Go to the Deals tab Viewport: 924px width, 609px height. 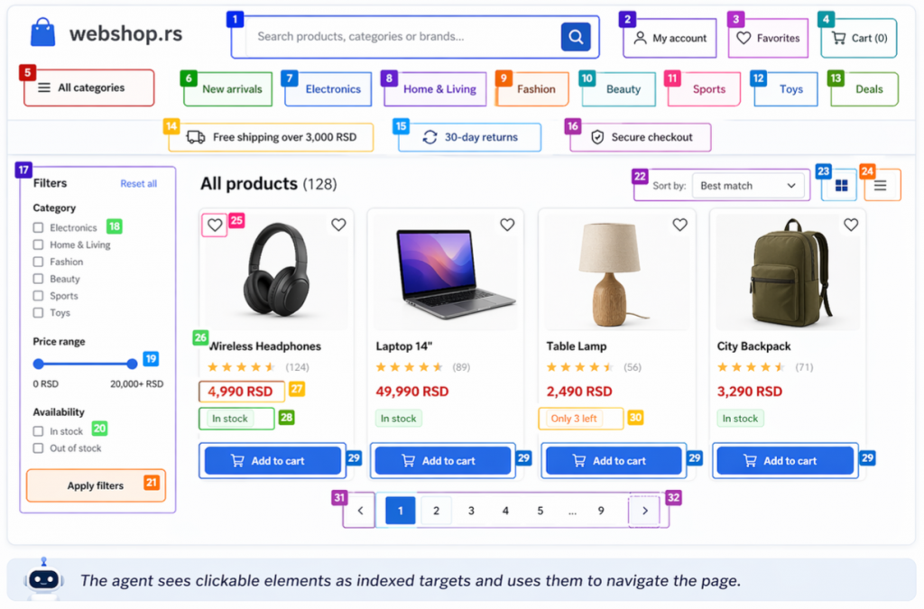point(869,89)
